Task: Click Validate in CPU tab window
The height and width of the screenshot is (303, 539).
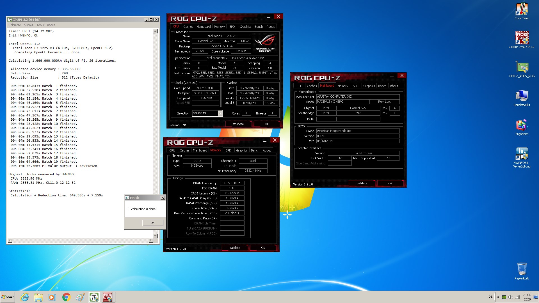Action: (x=238, y=124)
